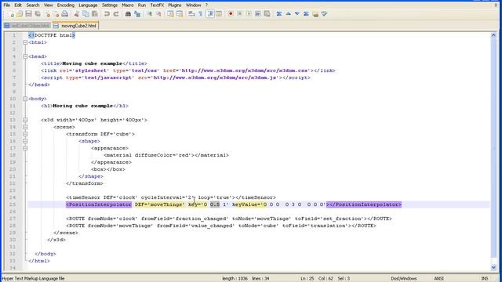Click the word 'timeSensor' on line 24
Image resolution: width=502 pixels, height=282 pixels.
point(85,197)
